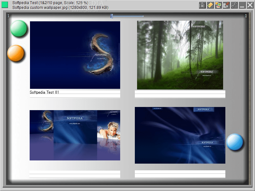The height and width of the screenshot is (191, 255).
Task: Click the scale slider handle at the page top
Action: (112, 16)
